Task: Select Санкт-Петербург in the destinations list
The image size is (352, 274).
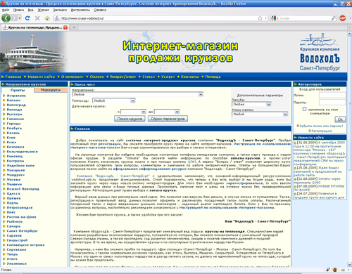Action: tap(23, 231)
